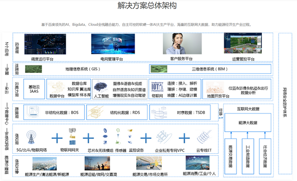Select the 人工智能 brain icon

tap(100, 86)
